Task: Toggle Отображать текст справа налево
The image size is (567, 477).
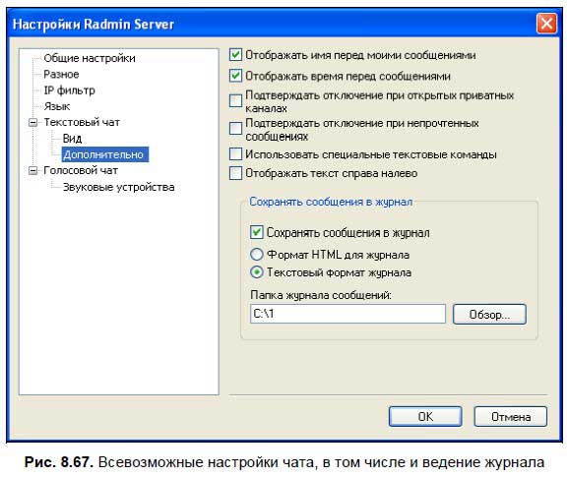Action: (236, 173)
